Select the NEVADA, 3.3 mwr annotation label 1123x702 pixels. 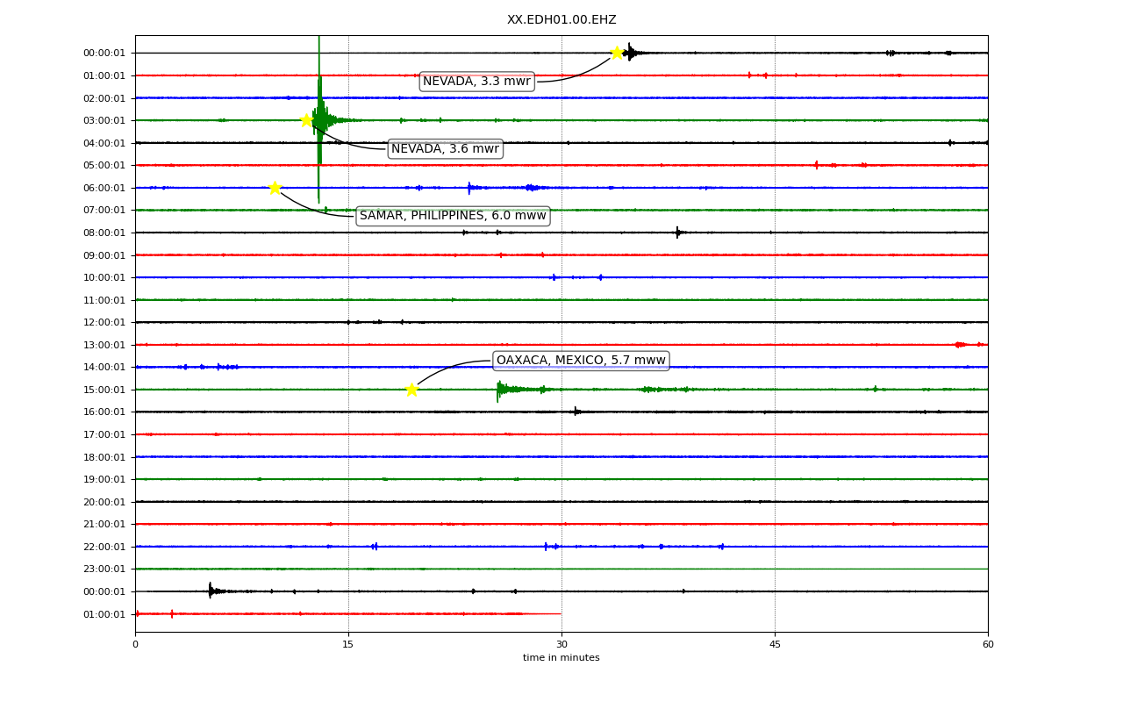[x=476, y=82]
